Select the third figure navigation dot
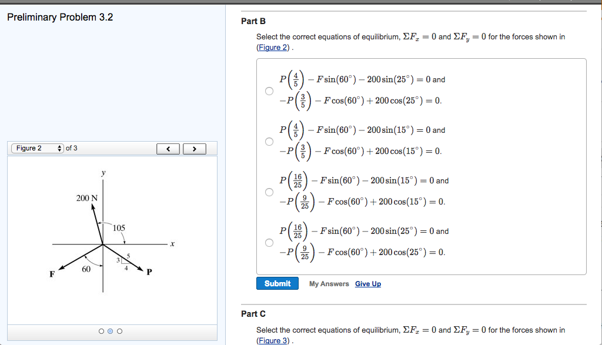Viewport: 602px width, 345px height. 120,331
